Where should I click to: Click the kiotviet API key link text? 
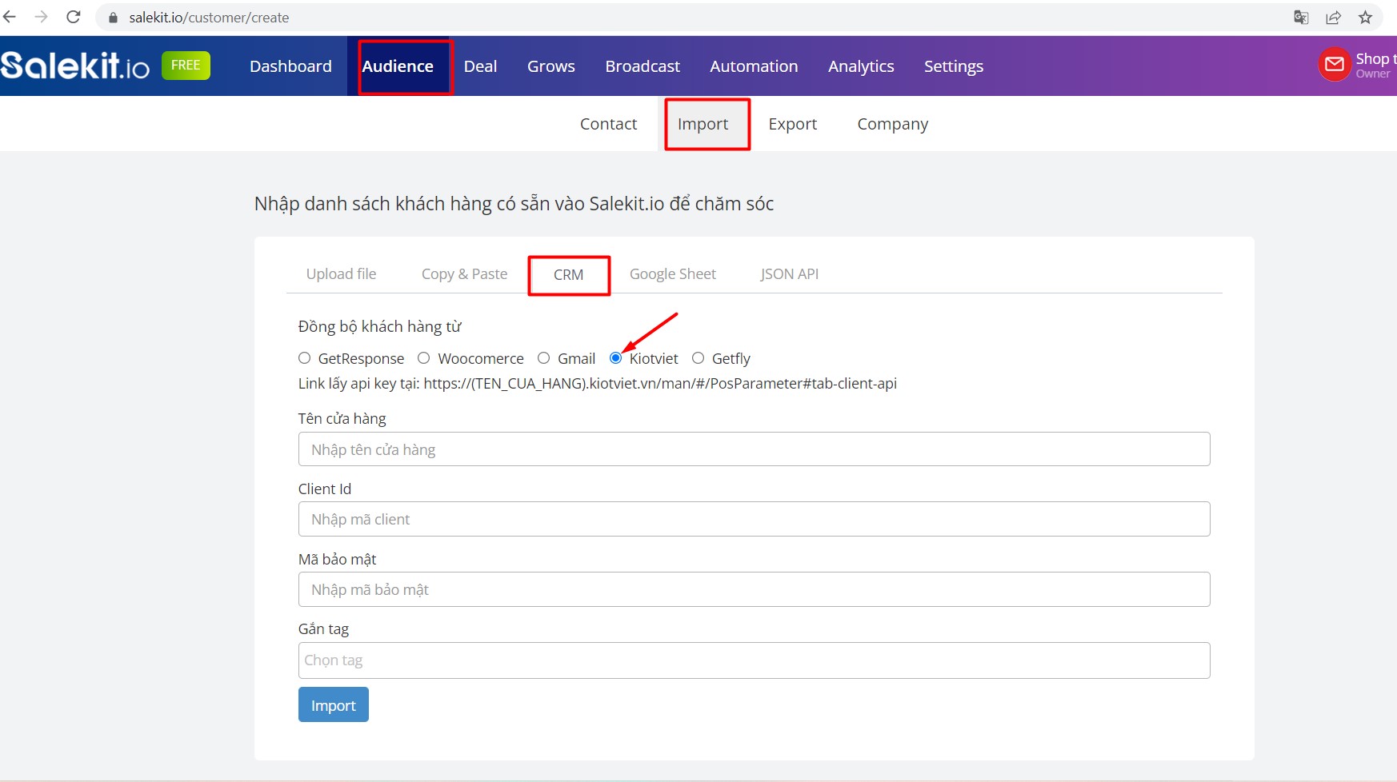click(660, 383)
